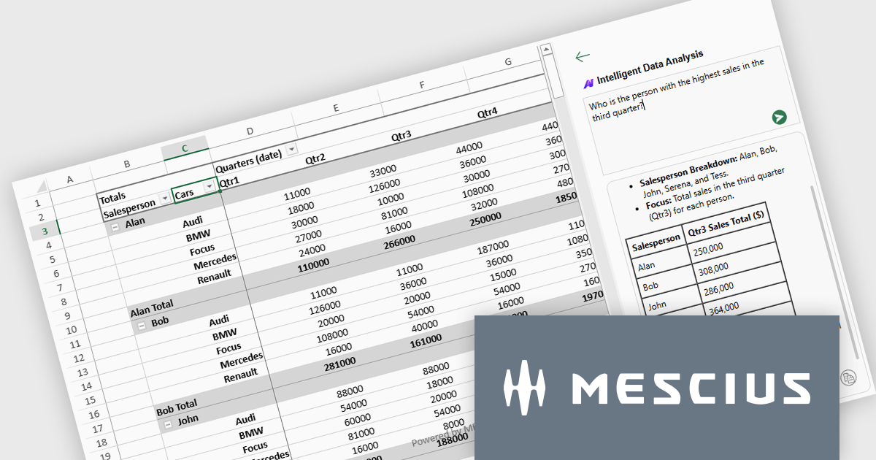Select column E header
876x460 pixels.
(336, 108)
